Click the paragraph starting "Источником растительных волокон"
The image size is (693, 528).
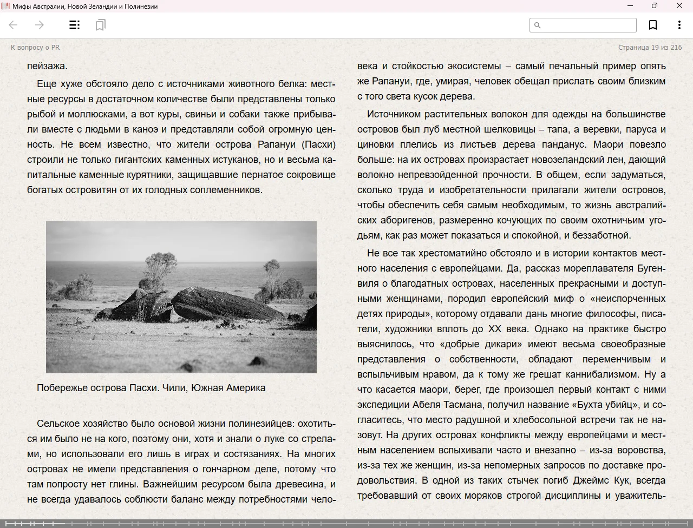[511, 174]
